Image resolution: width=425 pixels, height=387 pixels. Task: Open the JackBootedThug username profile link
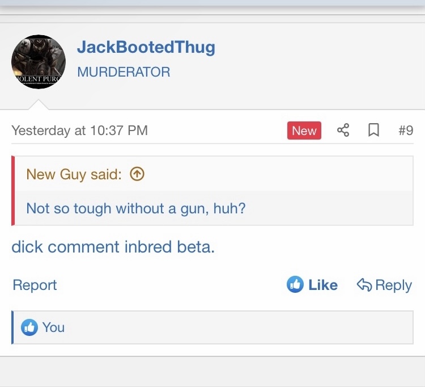pyautogui.click(x=146, y=48)
